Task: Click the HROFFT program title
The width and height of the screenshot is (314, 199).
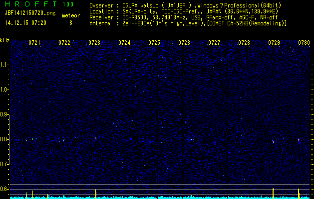Action: [31, 4]
